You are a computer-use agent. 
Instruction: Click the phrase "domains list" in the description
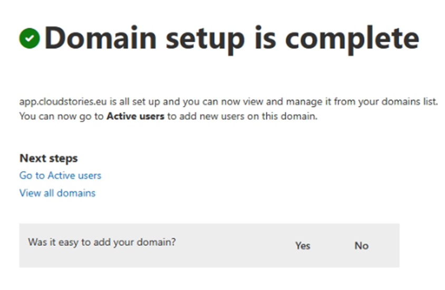(x=413, y=102)
